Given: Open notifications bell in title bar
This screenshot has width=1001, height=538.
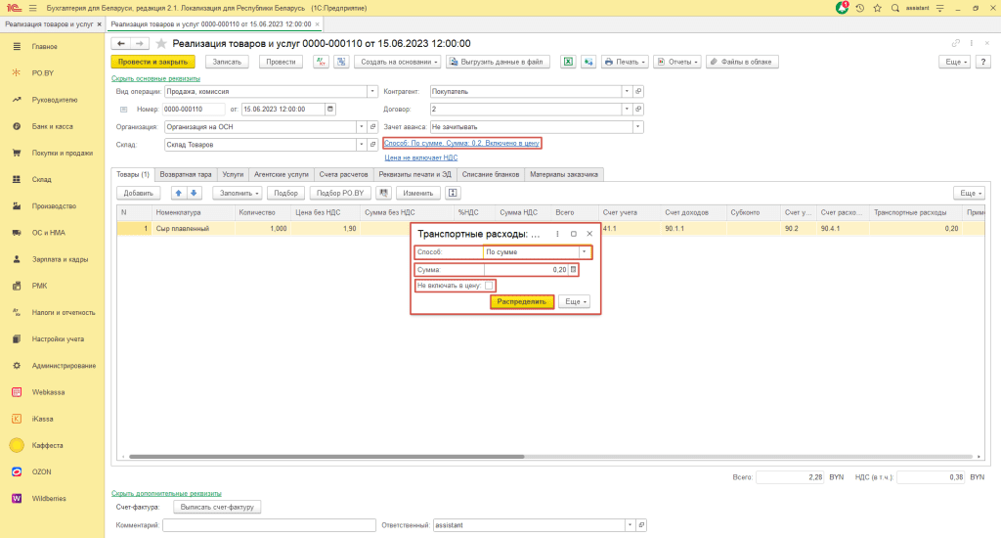Looking at the screenshot, I should (x=842, y=8).
